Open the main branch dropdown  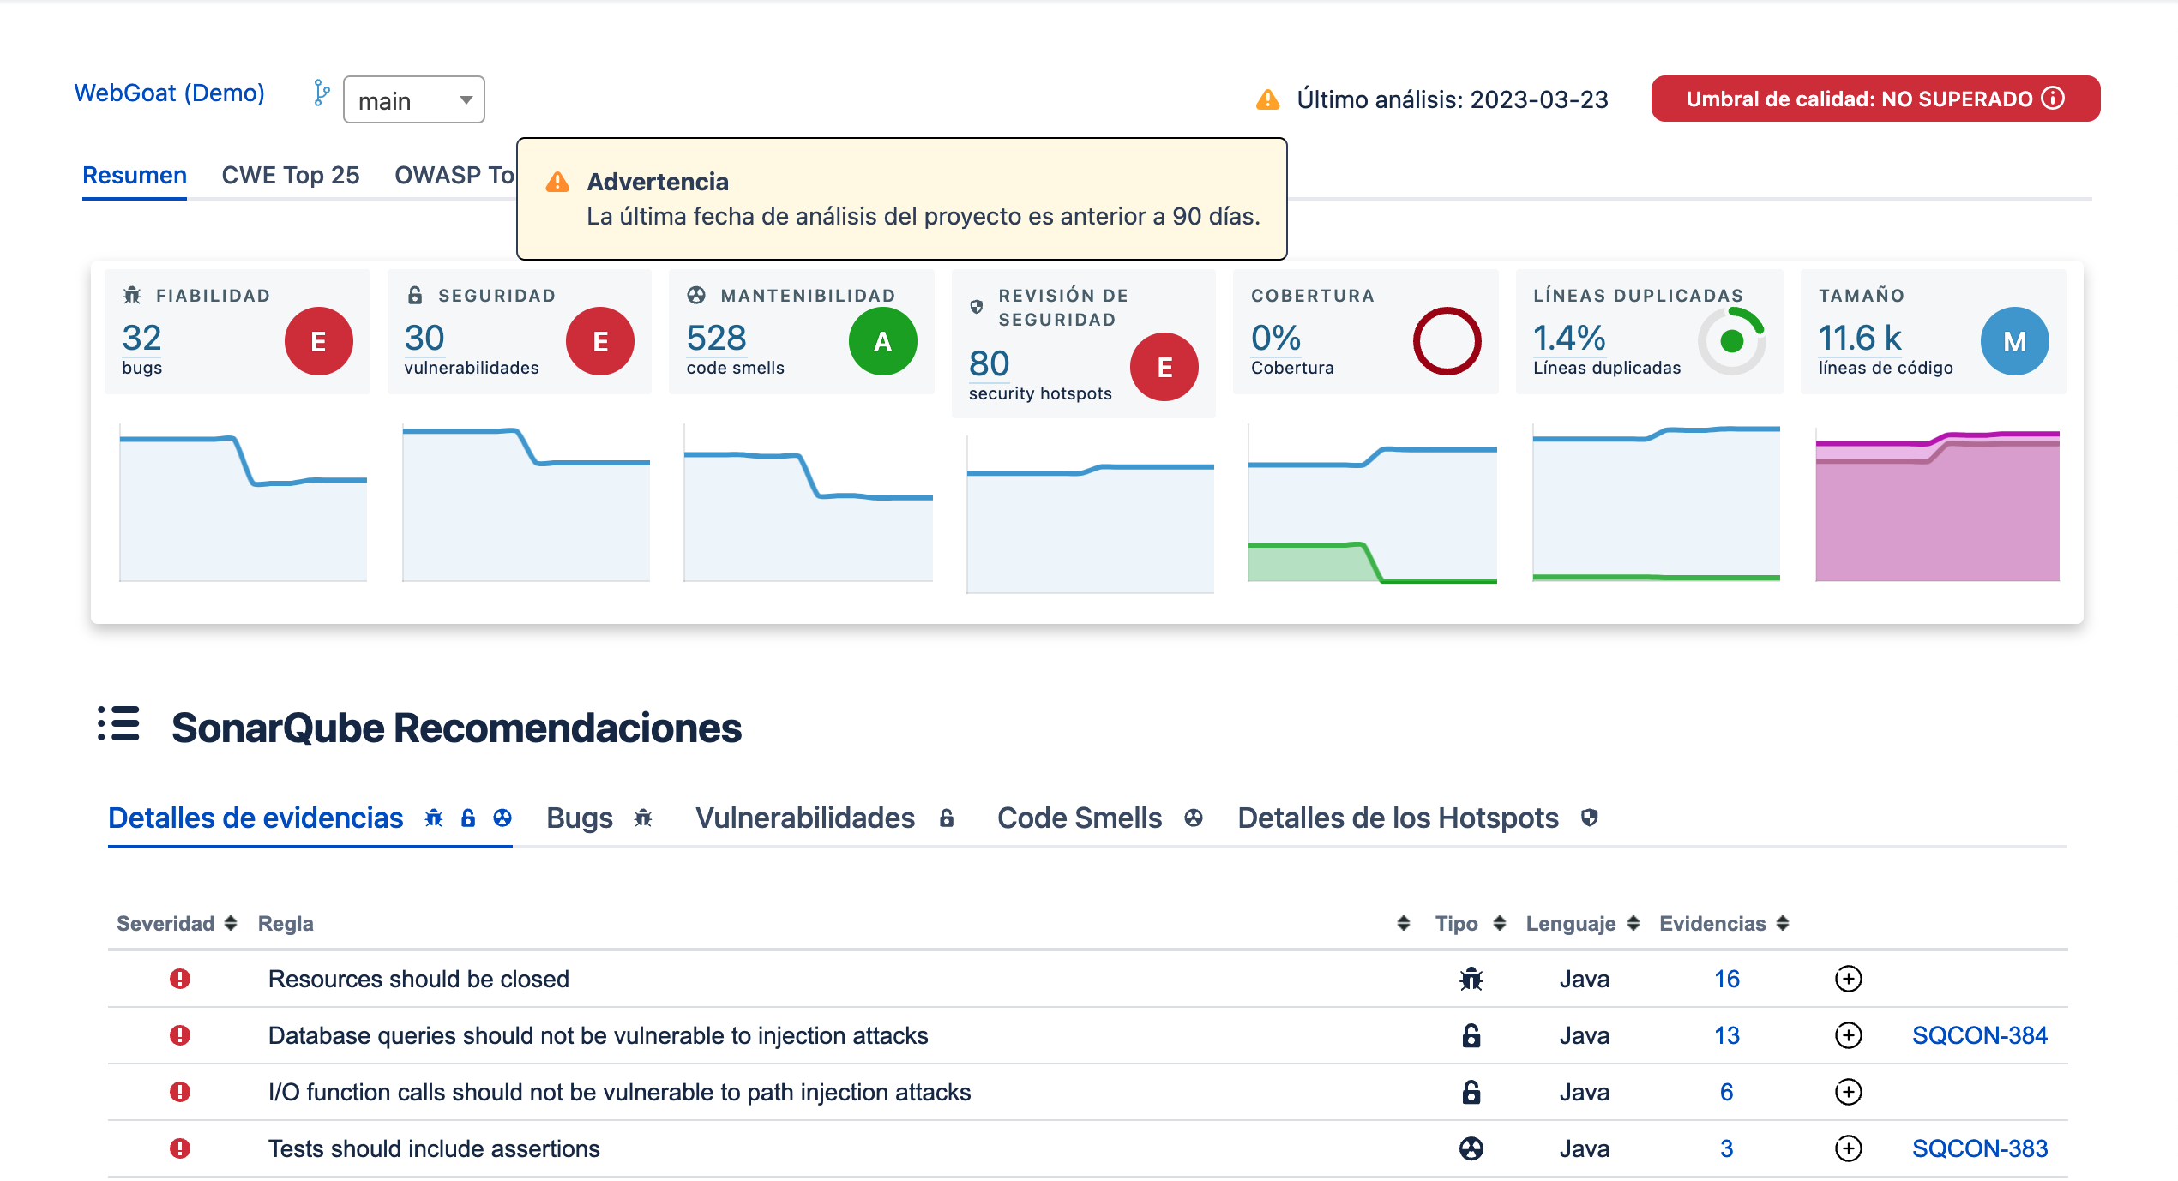click(413, 100)
